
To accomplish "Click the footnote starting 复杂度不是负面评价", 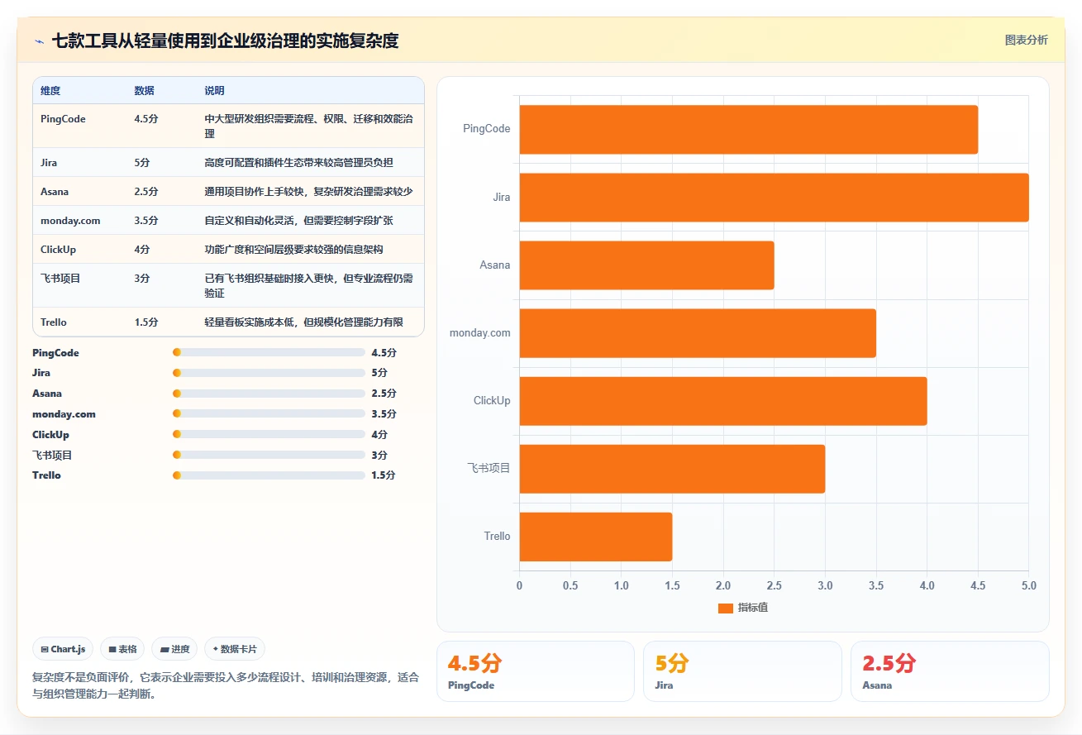I will [x=226, y=685].
